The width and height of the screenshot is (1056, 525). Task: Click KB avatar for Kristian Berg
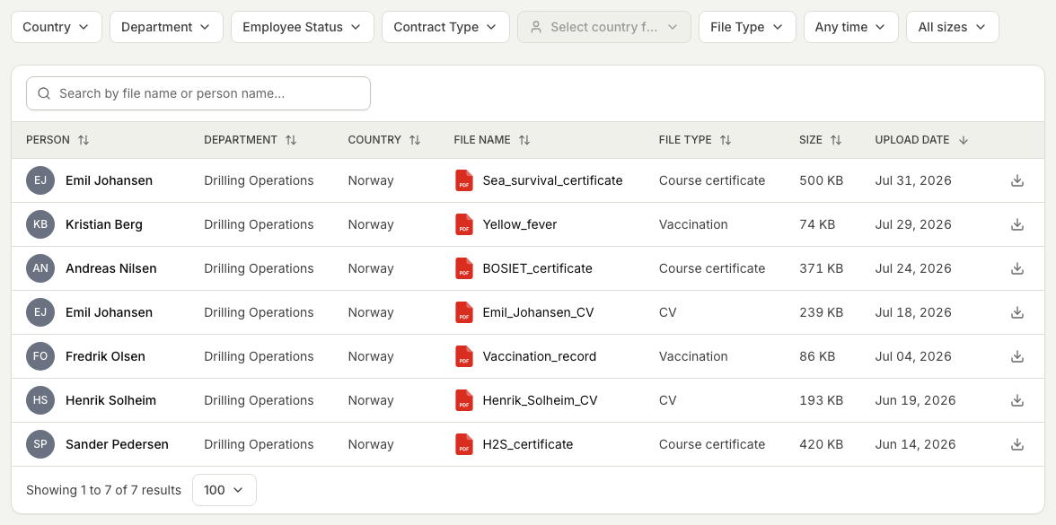point(40,224)
